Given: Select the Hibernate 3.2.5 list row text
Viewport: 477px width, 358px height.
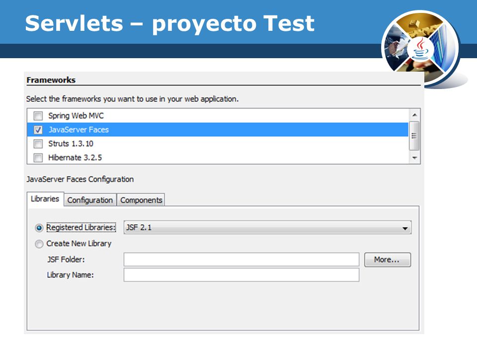Looking at the screenshot, I should (75, 158).
